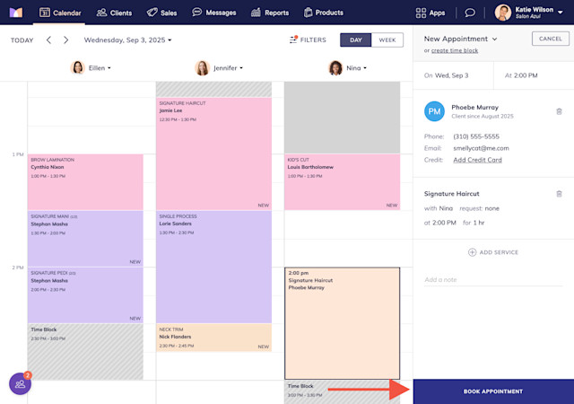The width and height of the screenshot is (574, 404).
Task: Open Nina's 3:00 PM Time Block
Action: click(343, 392)
